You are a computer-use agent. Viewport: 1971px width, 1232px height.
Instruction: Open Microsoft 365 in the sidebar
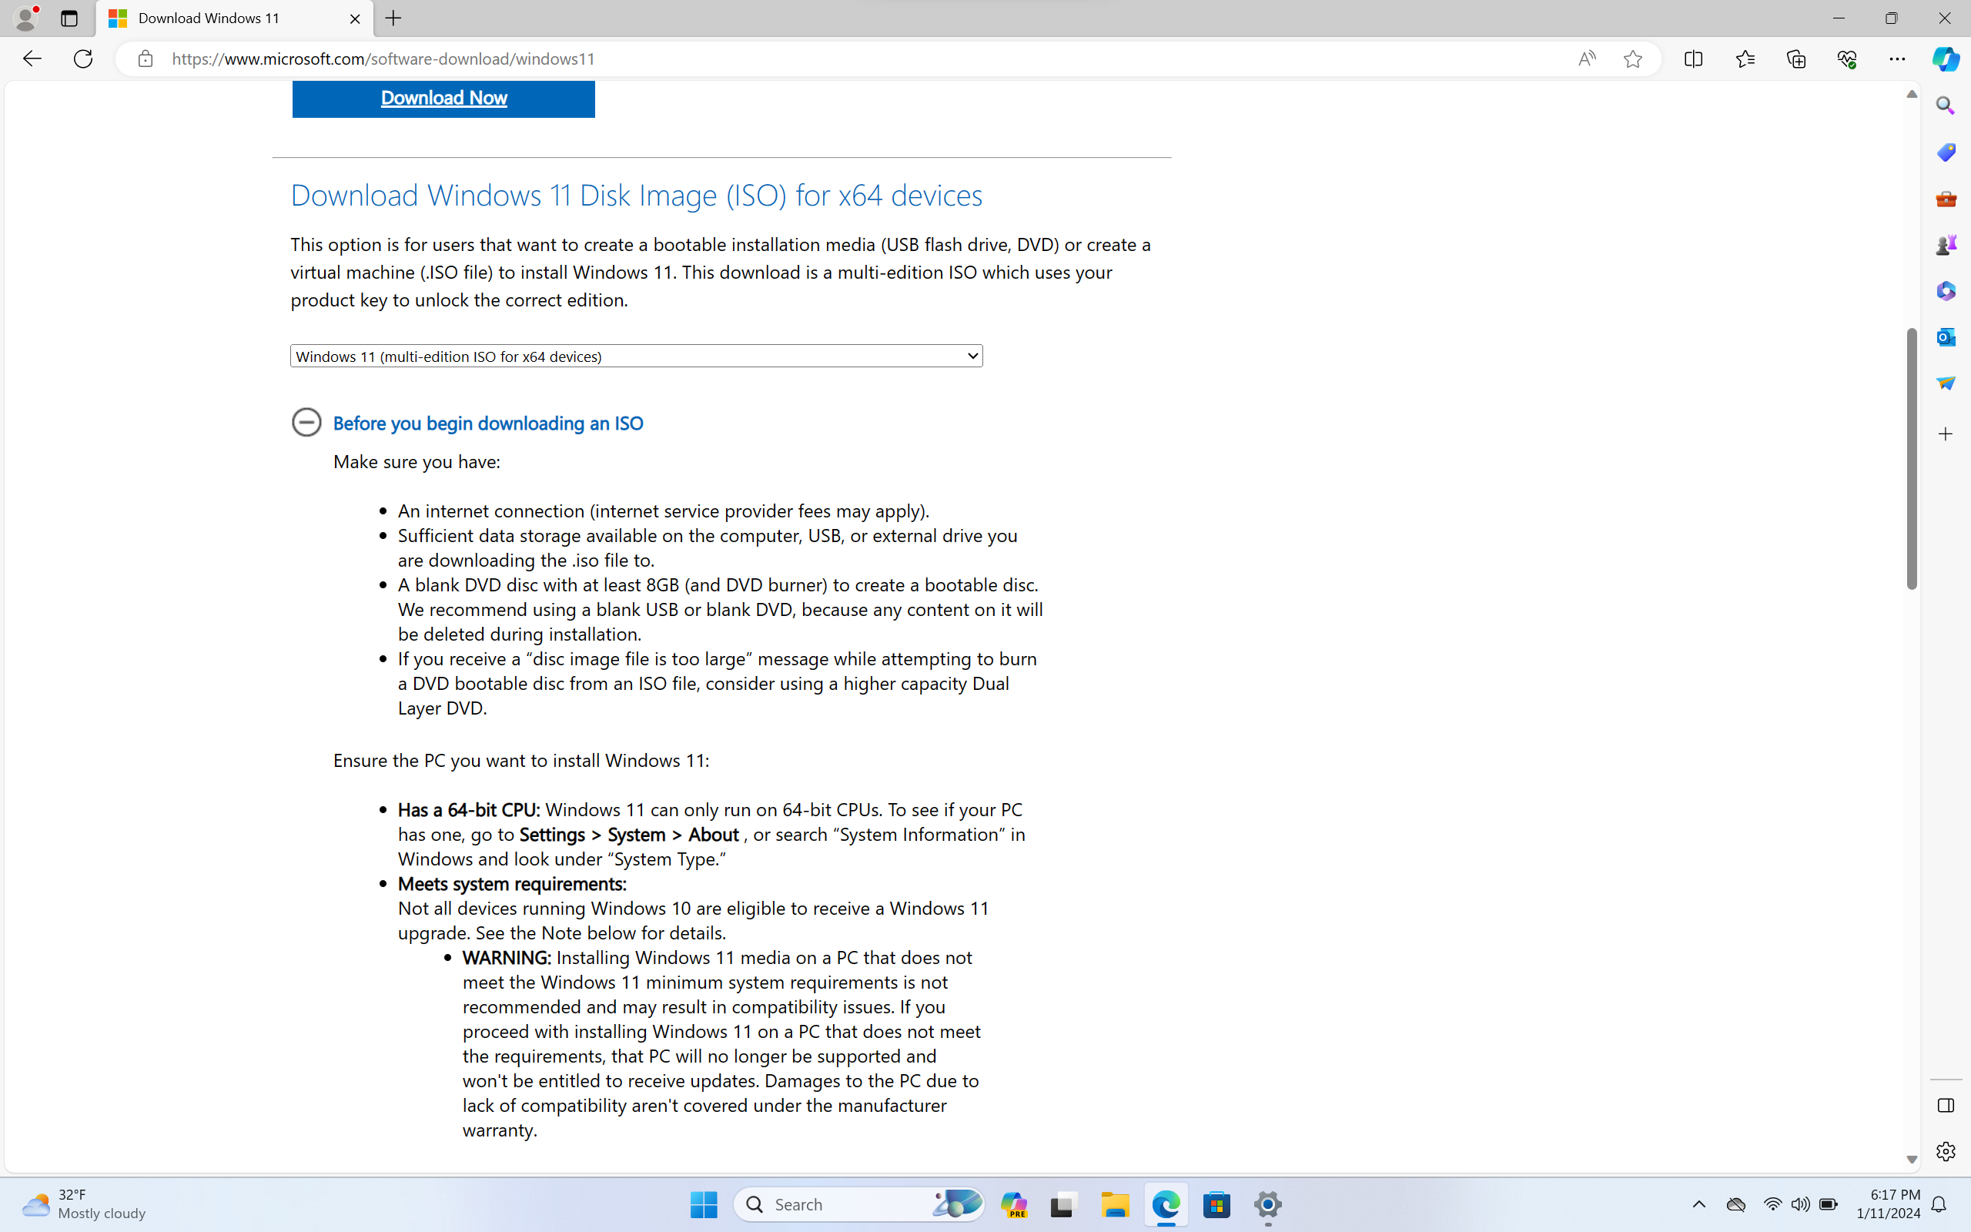[x=1945, y=291]
